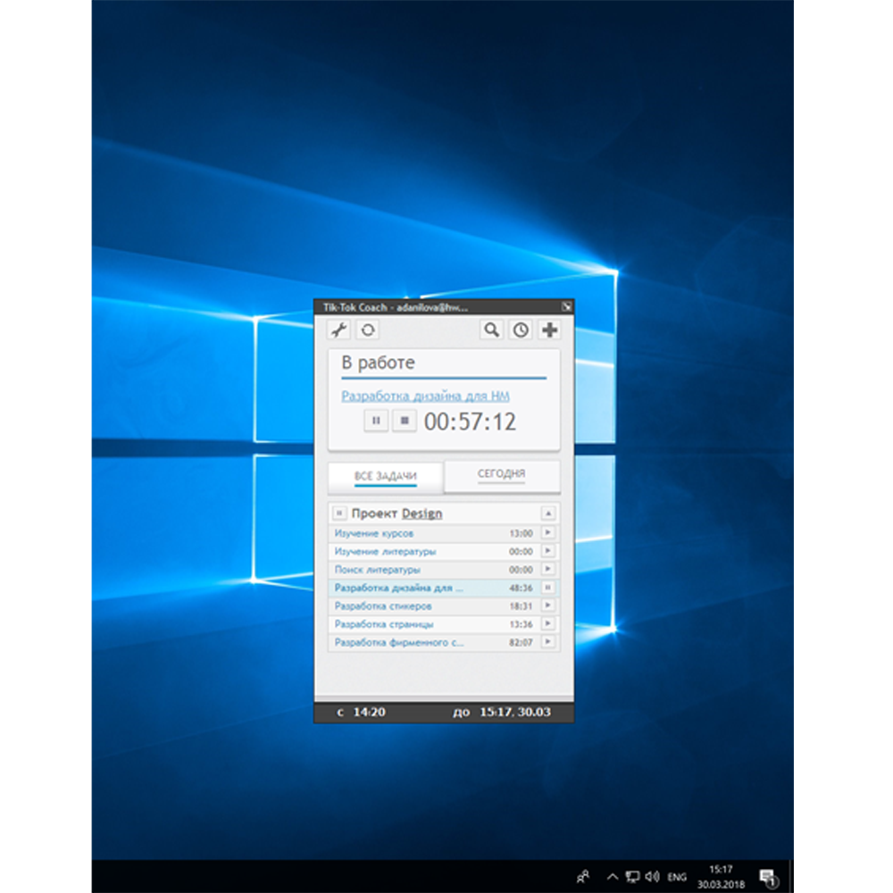Add a new task with plus icon

pos(550,330)
